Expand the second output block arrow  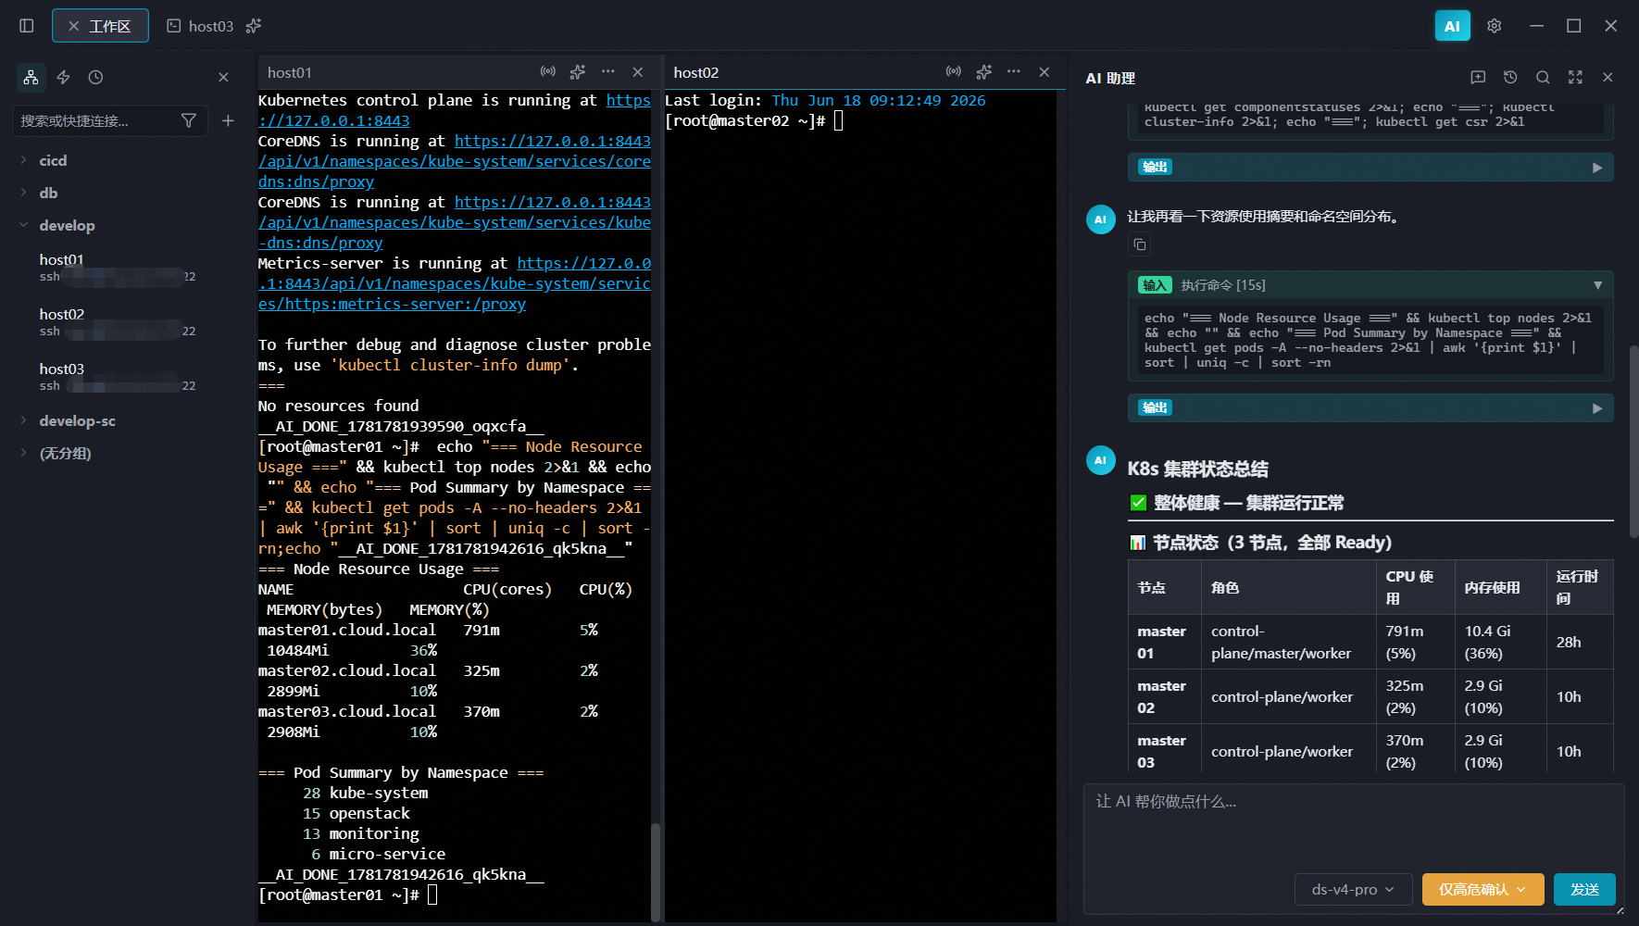(1597, 408)
